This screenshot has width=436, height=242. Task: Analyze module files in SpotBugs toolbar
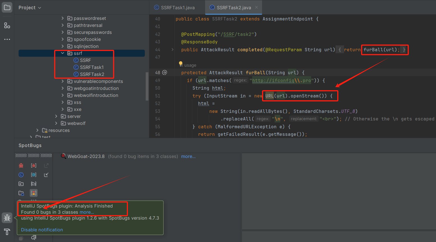pos(21,193)
